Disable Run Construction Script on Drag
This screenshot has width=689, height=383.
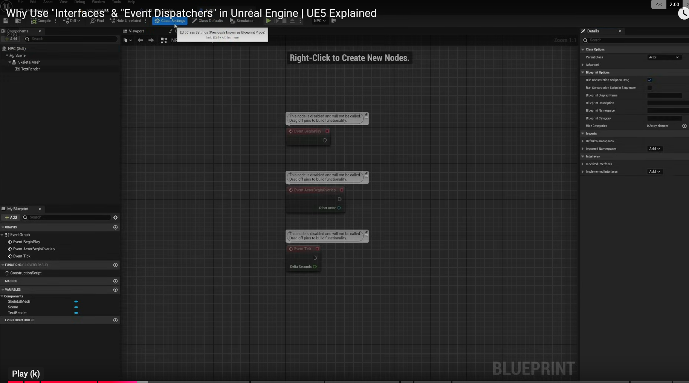[x=649, y=80]
